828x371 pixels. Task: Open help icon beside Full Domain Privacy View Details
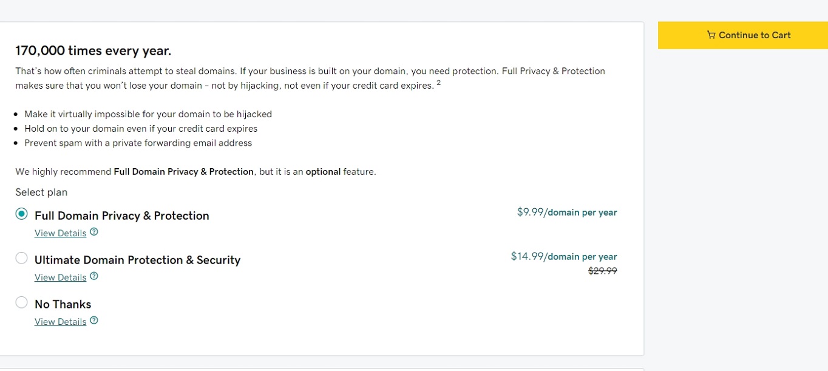(94, 232)
